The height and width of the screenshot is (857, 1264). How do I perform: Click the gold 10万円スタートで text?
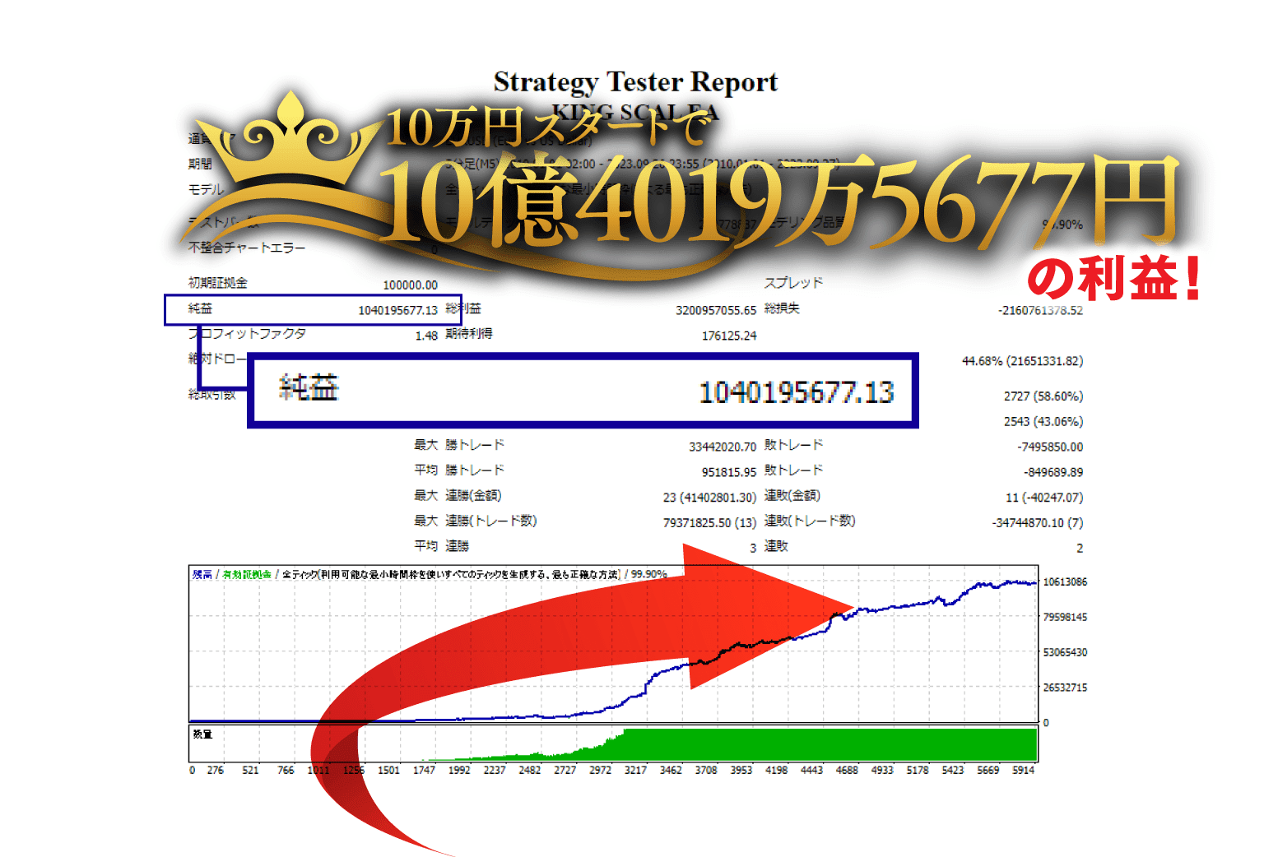[549, 127]
